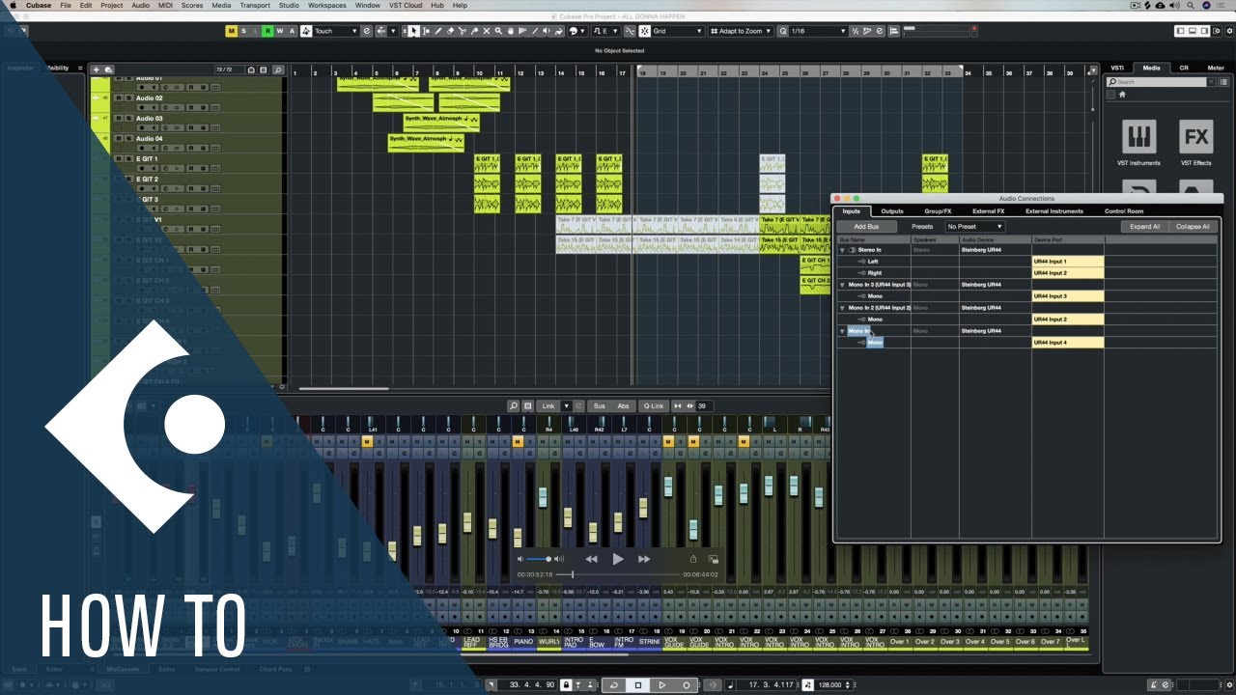1236x695 pixels.
Task: Click the picture-in-picture icon in video overlay
Action: [714, 559]
